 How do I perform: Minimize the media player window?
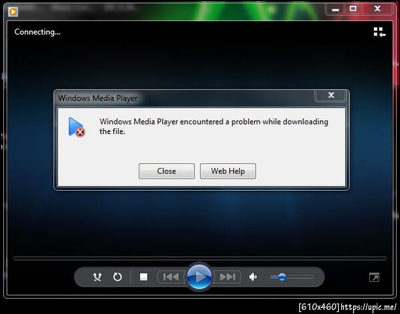click(335, 9)
